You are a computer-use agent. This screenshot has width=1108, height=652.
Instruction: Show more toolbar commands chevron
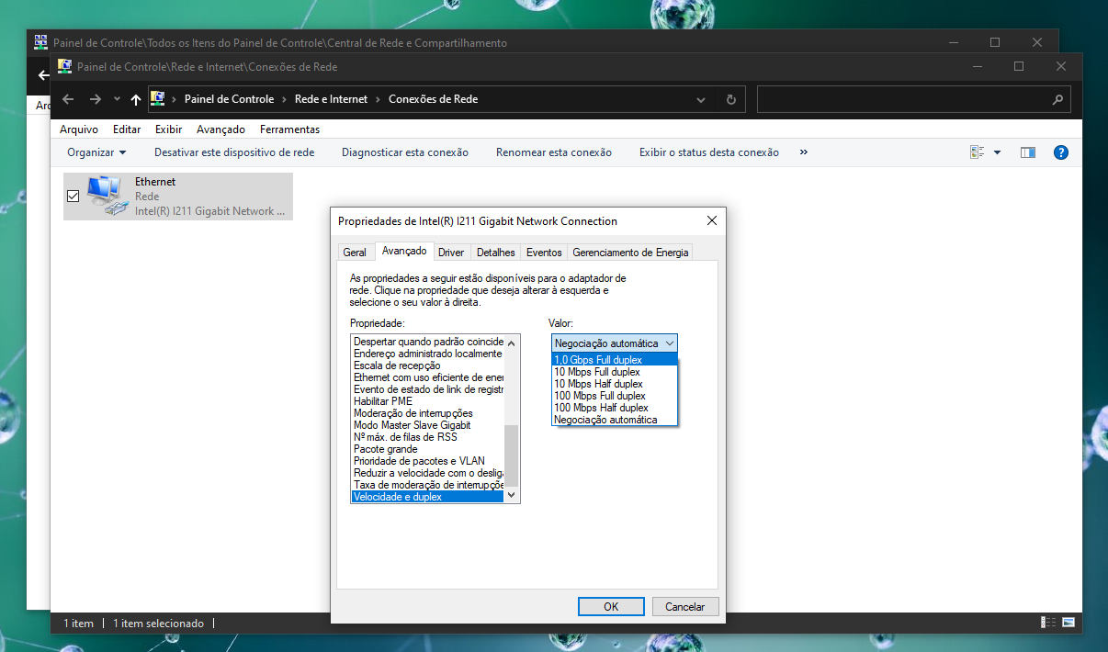coord(804,152)
